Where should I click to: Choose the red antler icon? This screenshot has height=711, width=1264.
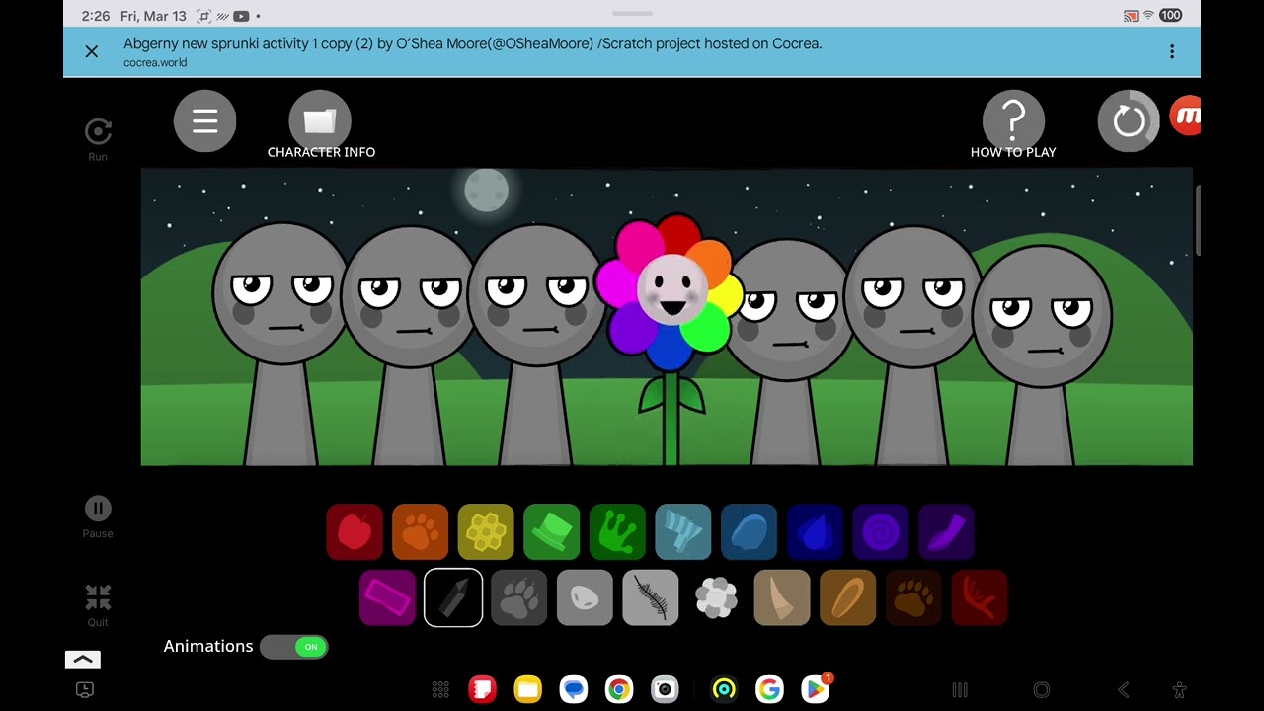980,597
